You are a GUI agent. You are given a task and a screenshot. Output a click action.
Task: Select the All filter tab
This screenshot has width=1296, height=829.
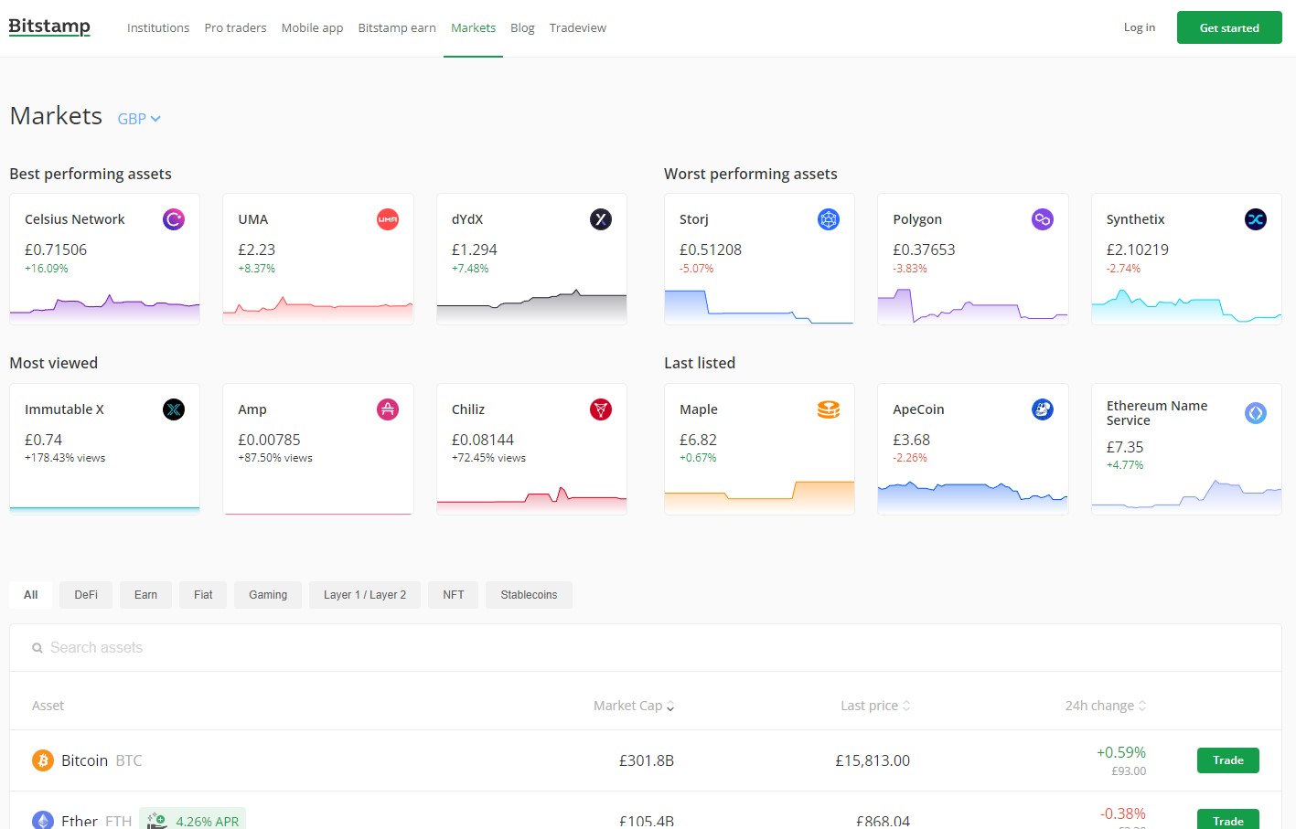(31, 595)
